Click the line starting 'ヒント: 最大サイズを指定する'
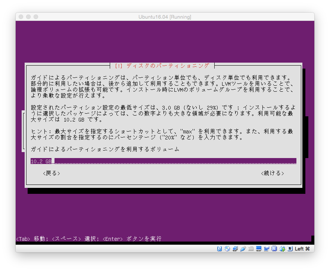The image size is (330, 271). click(x=162, y=131)
